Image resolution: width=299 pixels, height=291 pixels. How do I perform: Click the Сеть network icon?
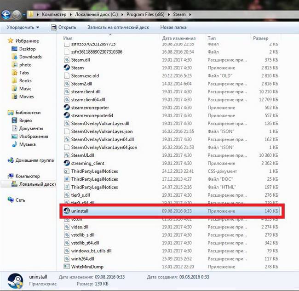(11, 200)
